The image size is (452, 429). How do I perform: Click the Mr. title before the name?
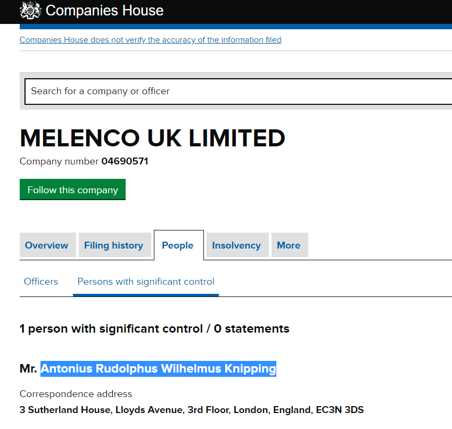point(29,368)
